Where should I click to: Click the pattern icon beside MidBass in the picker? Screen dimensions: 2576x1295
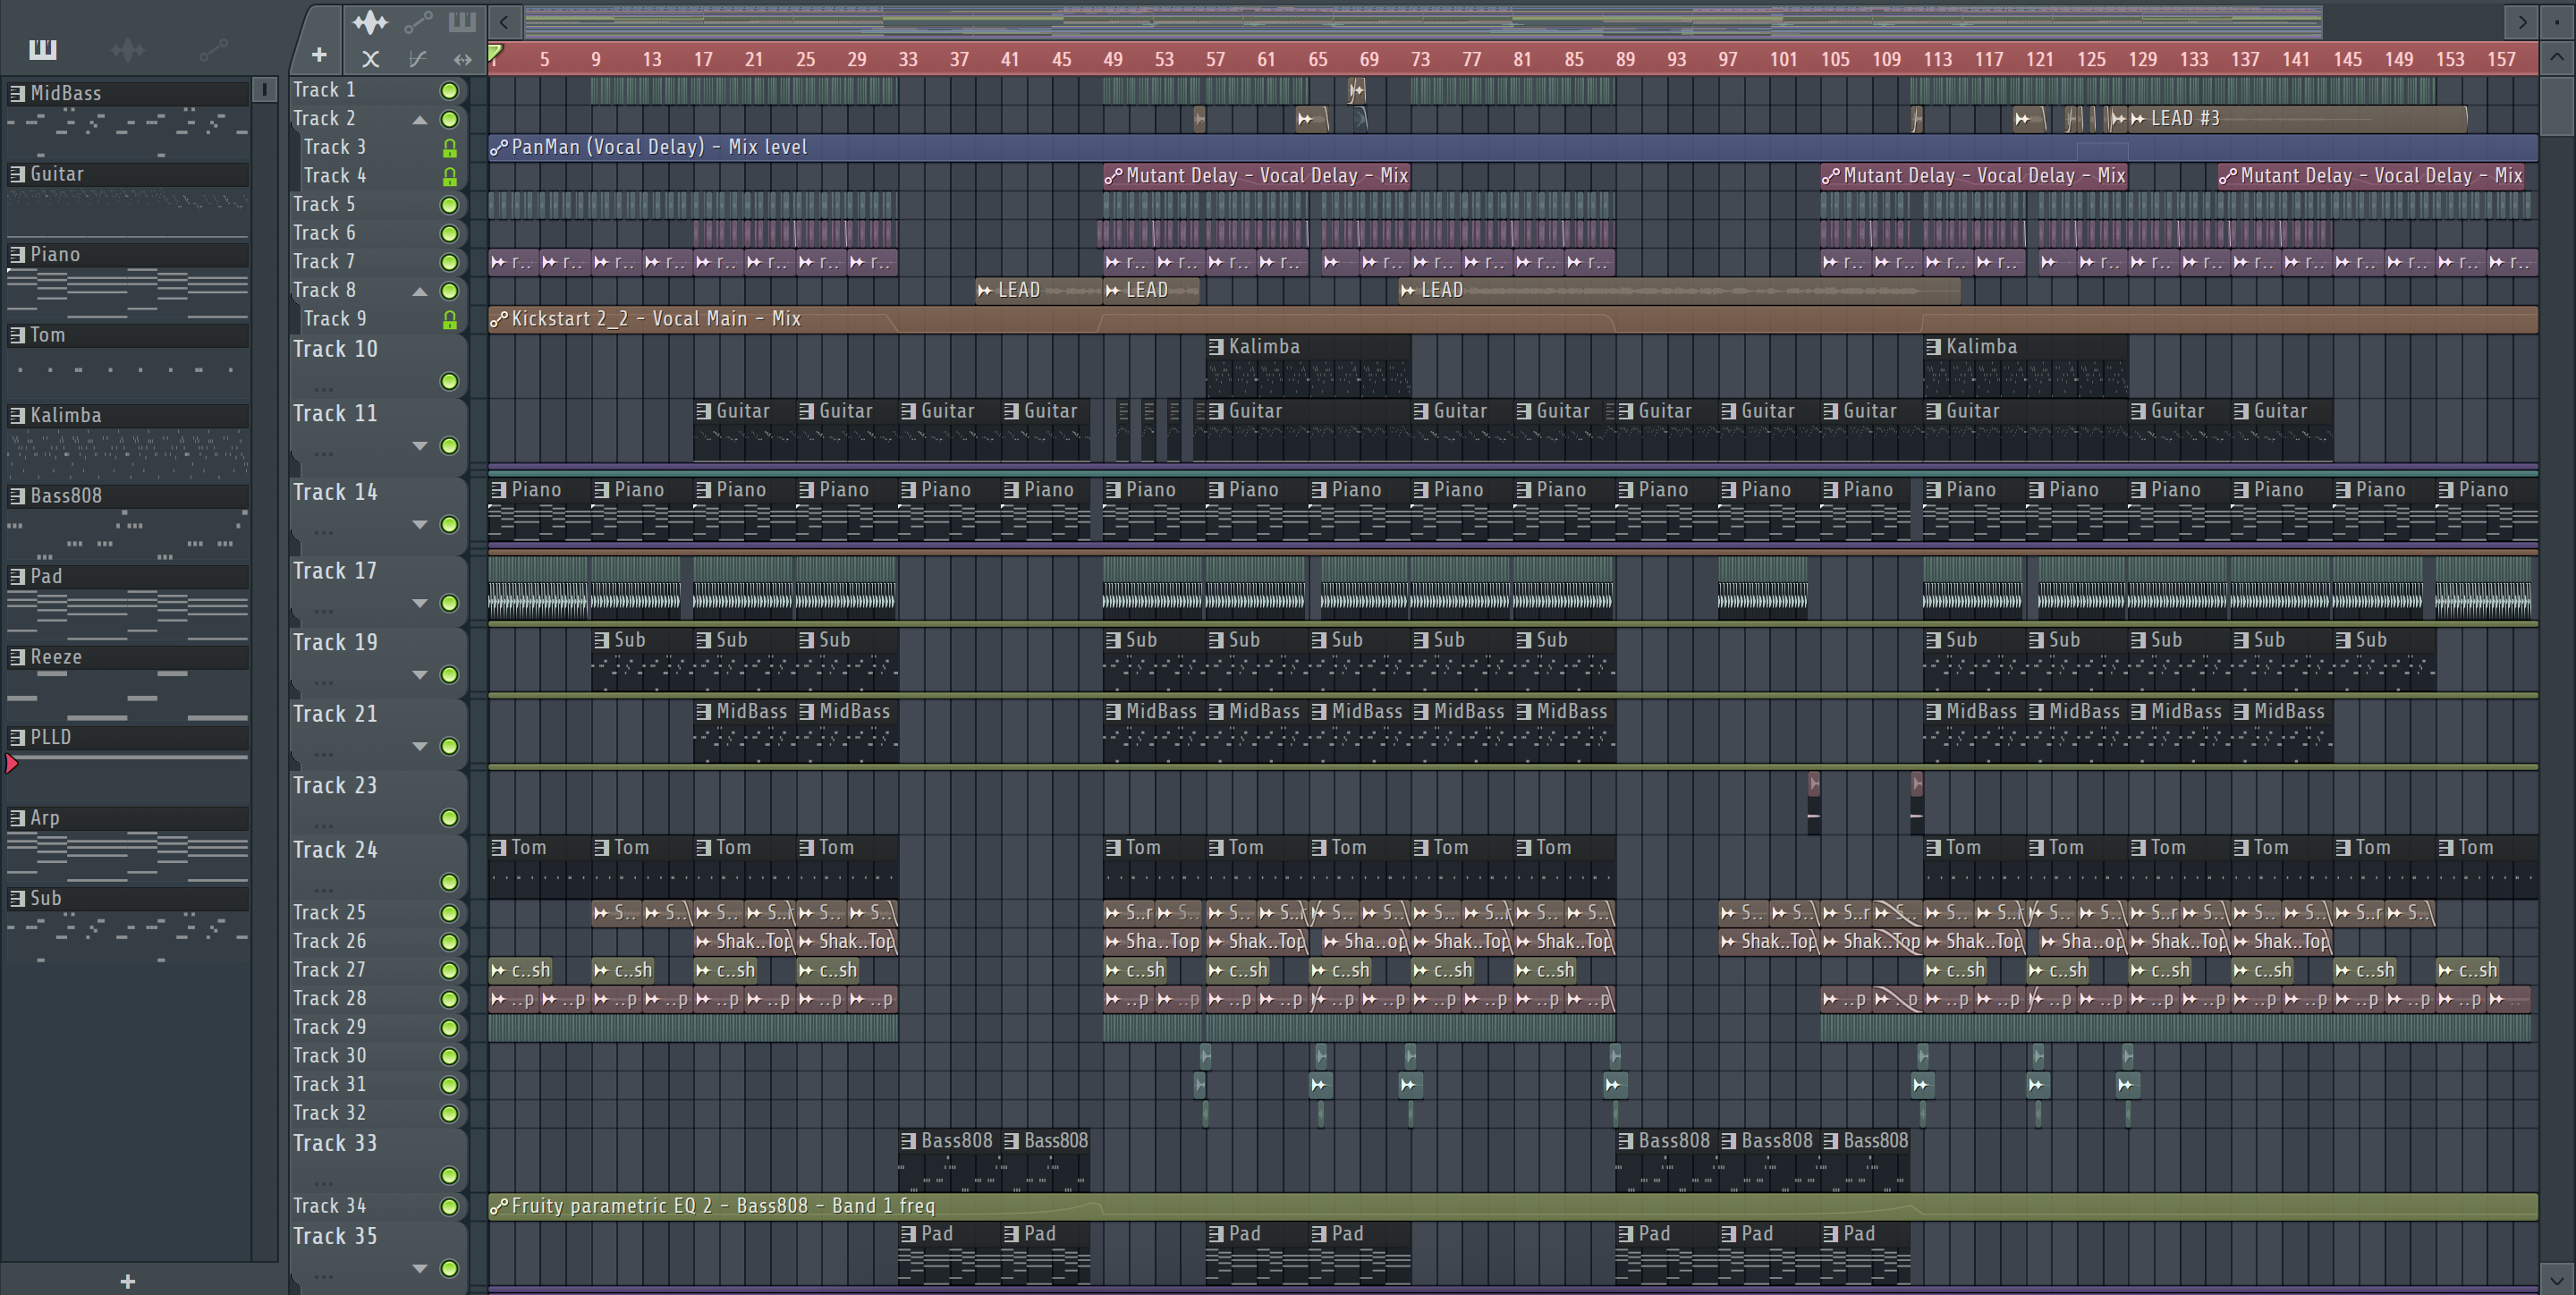(x=17, y=93)
